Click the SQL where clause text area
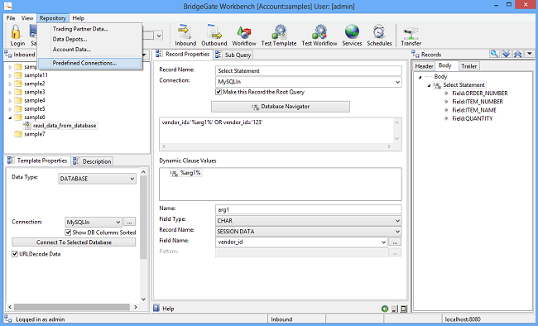Viewport: 538px width, 326px height. (276, 131)
